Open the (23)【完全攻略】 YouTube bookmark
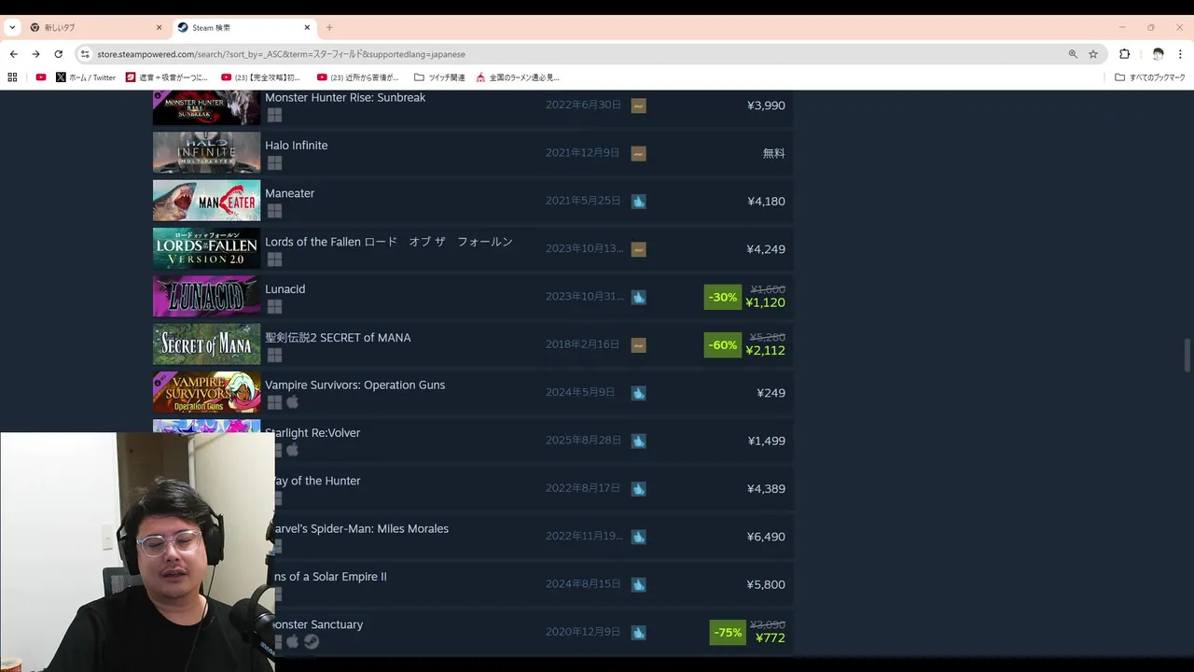 coord(261,77)
